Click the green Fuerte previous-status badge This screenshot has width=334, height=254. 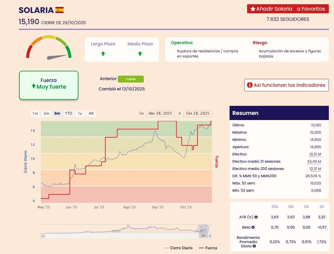click(131, 79)
